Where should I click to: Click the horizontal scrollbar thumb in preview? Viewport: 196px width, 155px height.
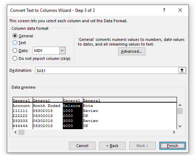pos(22,132)
